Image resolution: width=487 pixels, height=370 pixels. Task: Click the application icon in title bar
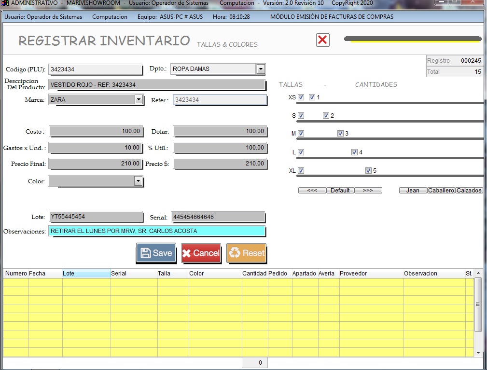[x=5, y=3]
